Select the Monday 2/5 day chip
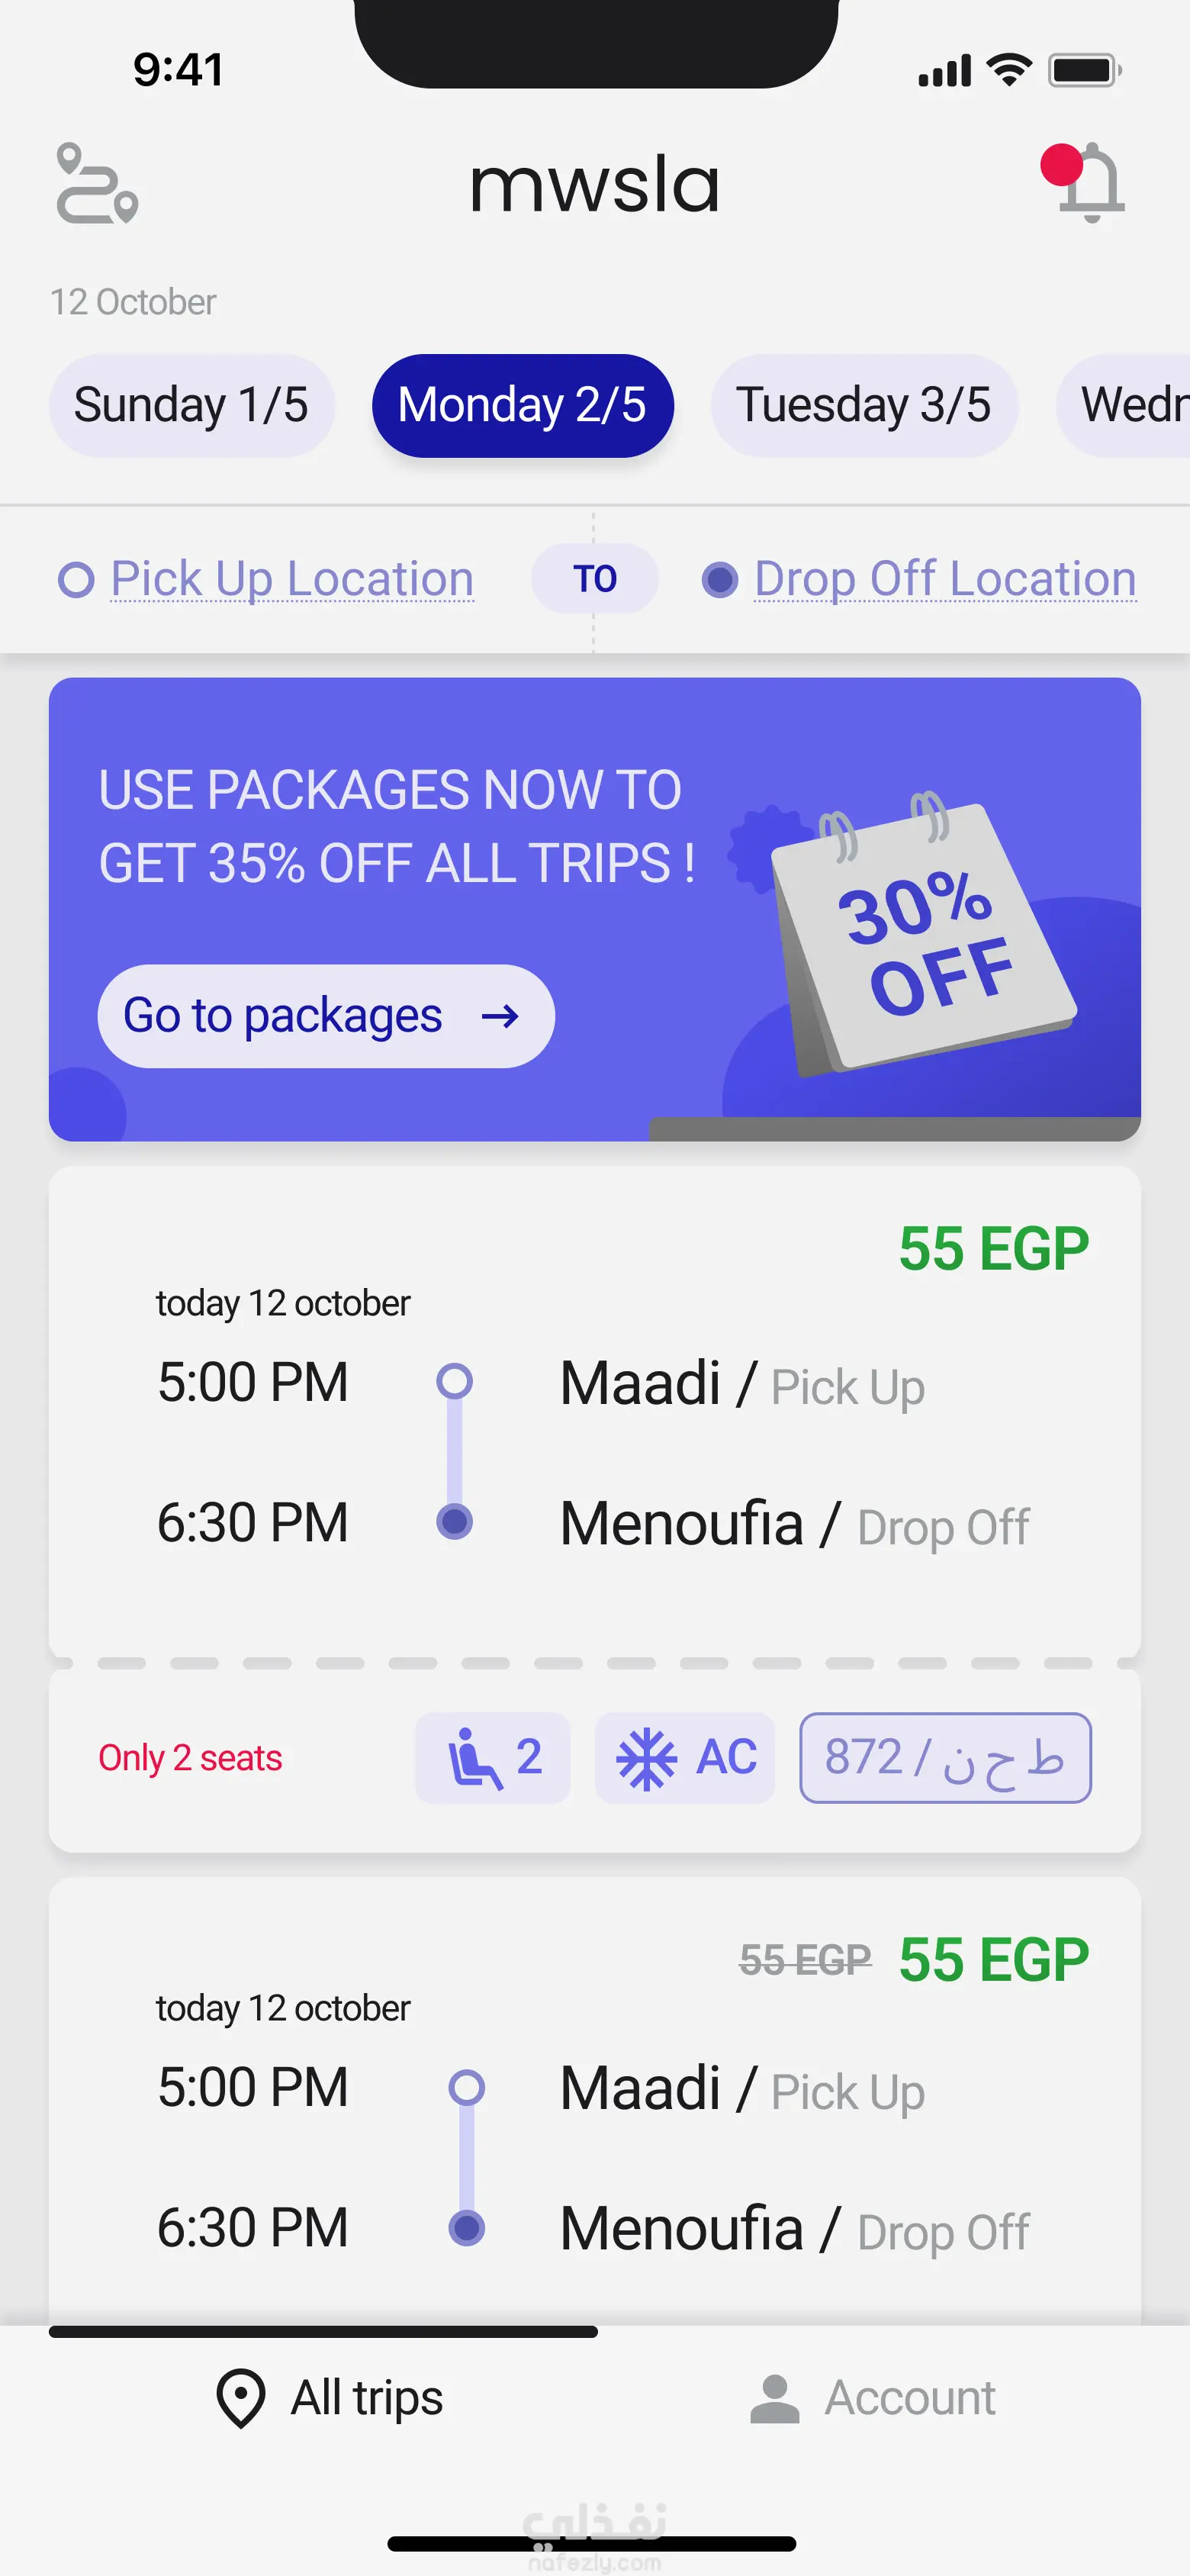Viewport: 1190px width, 2576px height. 522,406
